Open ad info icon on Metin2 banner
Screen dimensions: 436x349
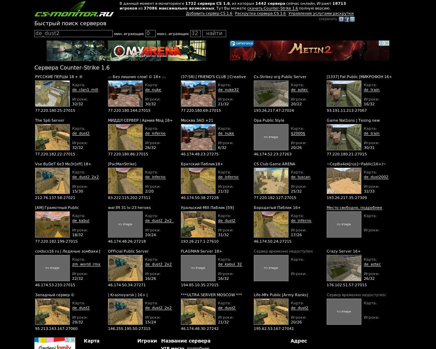(x=382, y=43)
